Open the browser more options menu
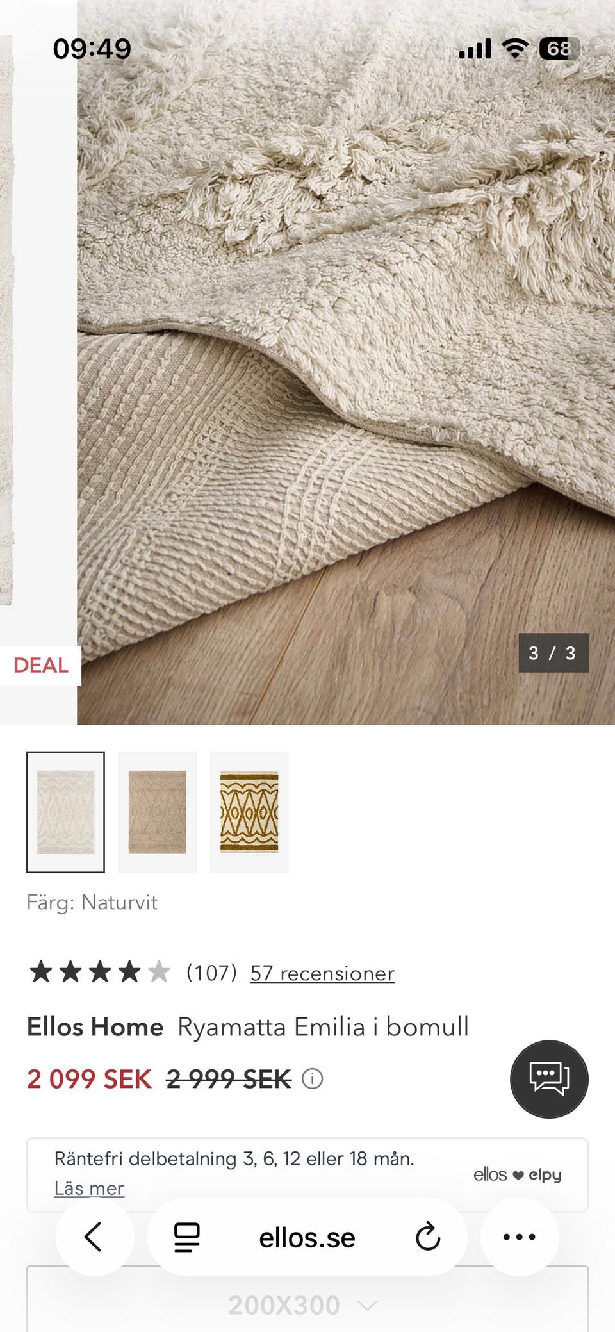 [520, 1237]
